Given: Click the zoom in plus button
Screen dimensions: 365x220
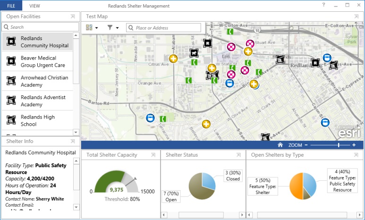Looking at the screenshot, I should tap(354, 145).
